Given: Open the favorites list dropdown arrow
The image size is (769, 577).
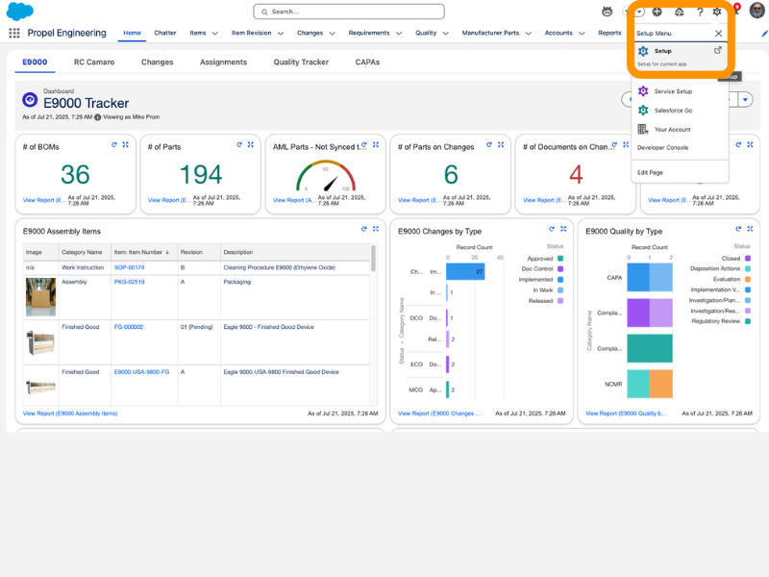Looking at the screenshot, I should 640,12.
